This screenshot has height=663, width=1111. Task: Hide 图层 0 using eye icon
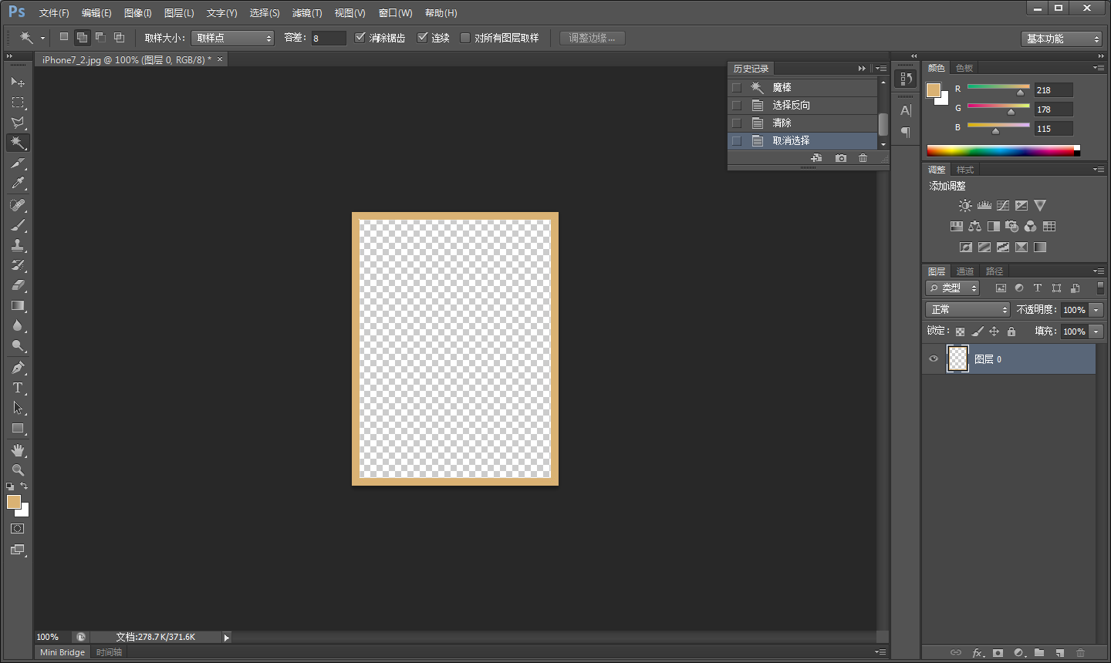(934, 359)
